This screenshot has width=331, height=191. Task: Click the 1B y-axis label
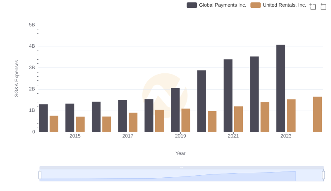coord(32,110)
